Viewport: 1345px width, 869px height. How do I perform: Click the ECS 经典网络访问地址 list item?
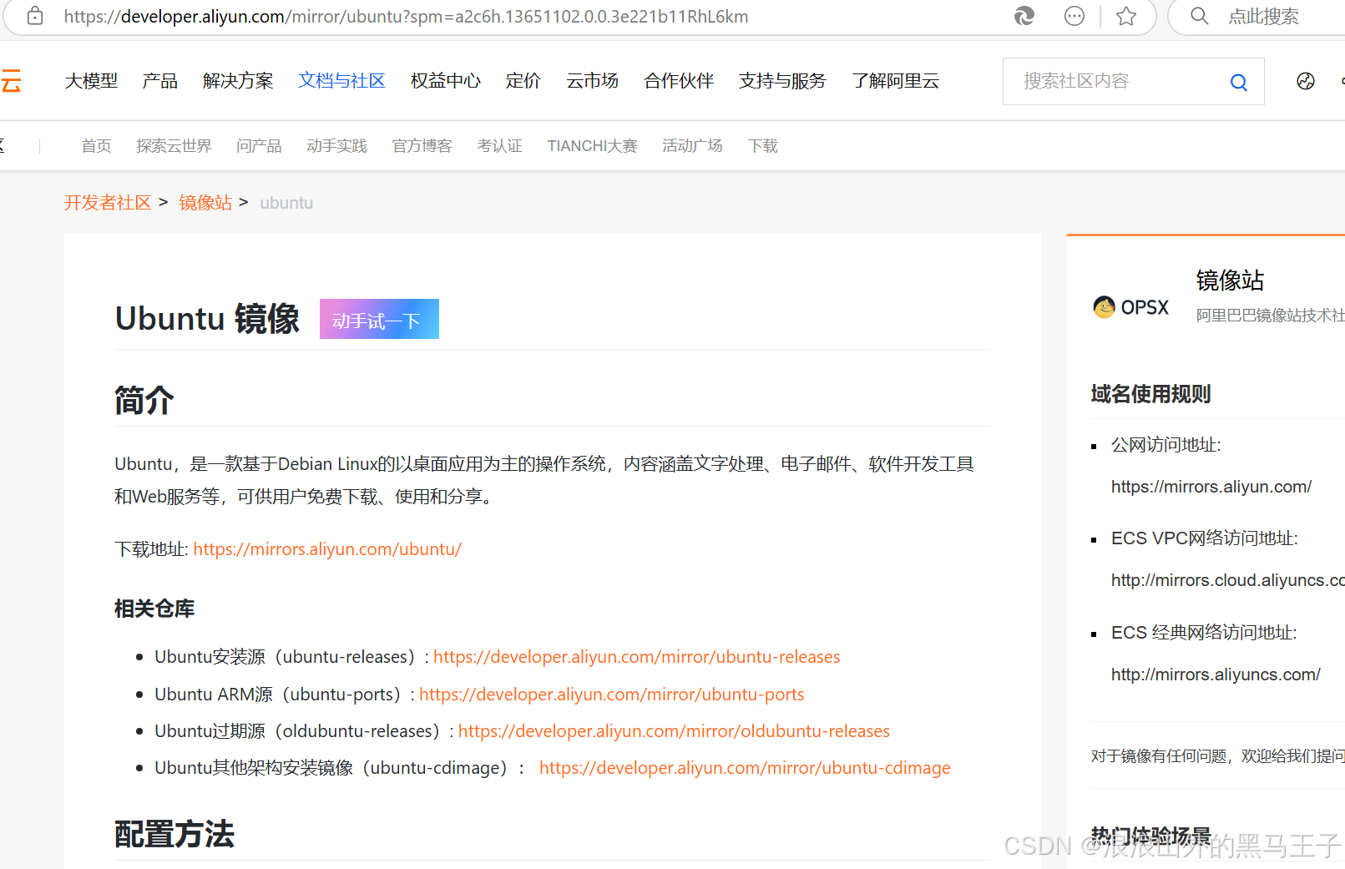click(1204, 633)
